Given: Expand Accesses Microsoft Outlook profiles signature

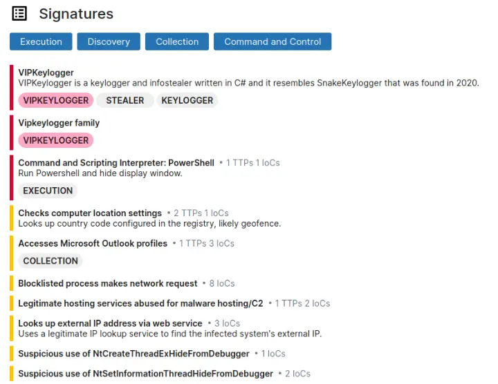Looking at the screenshot, I should (93, 243).
